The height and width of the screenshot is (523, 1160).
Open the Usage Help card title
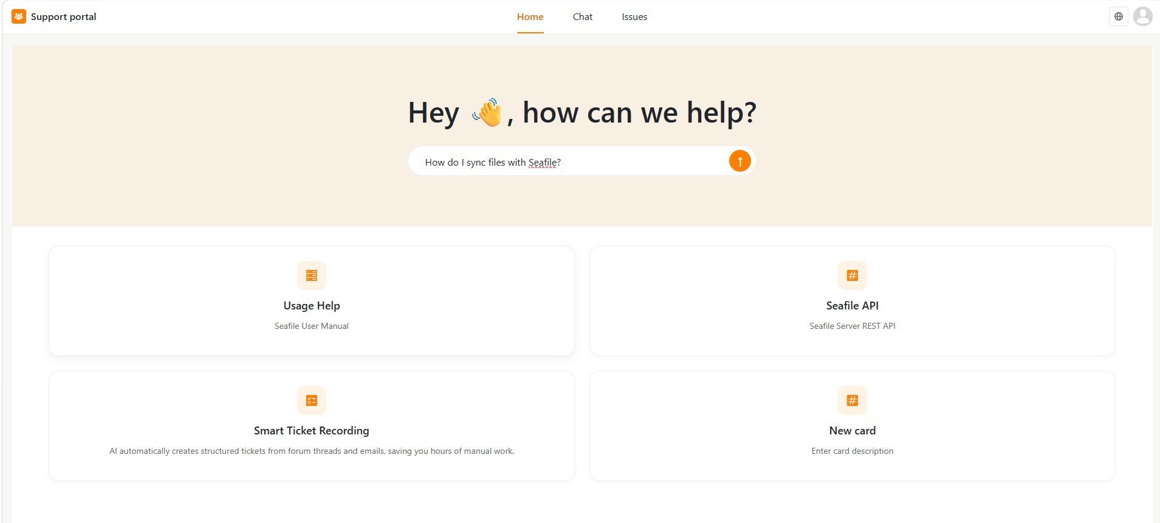pos(312,306)
